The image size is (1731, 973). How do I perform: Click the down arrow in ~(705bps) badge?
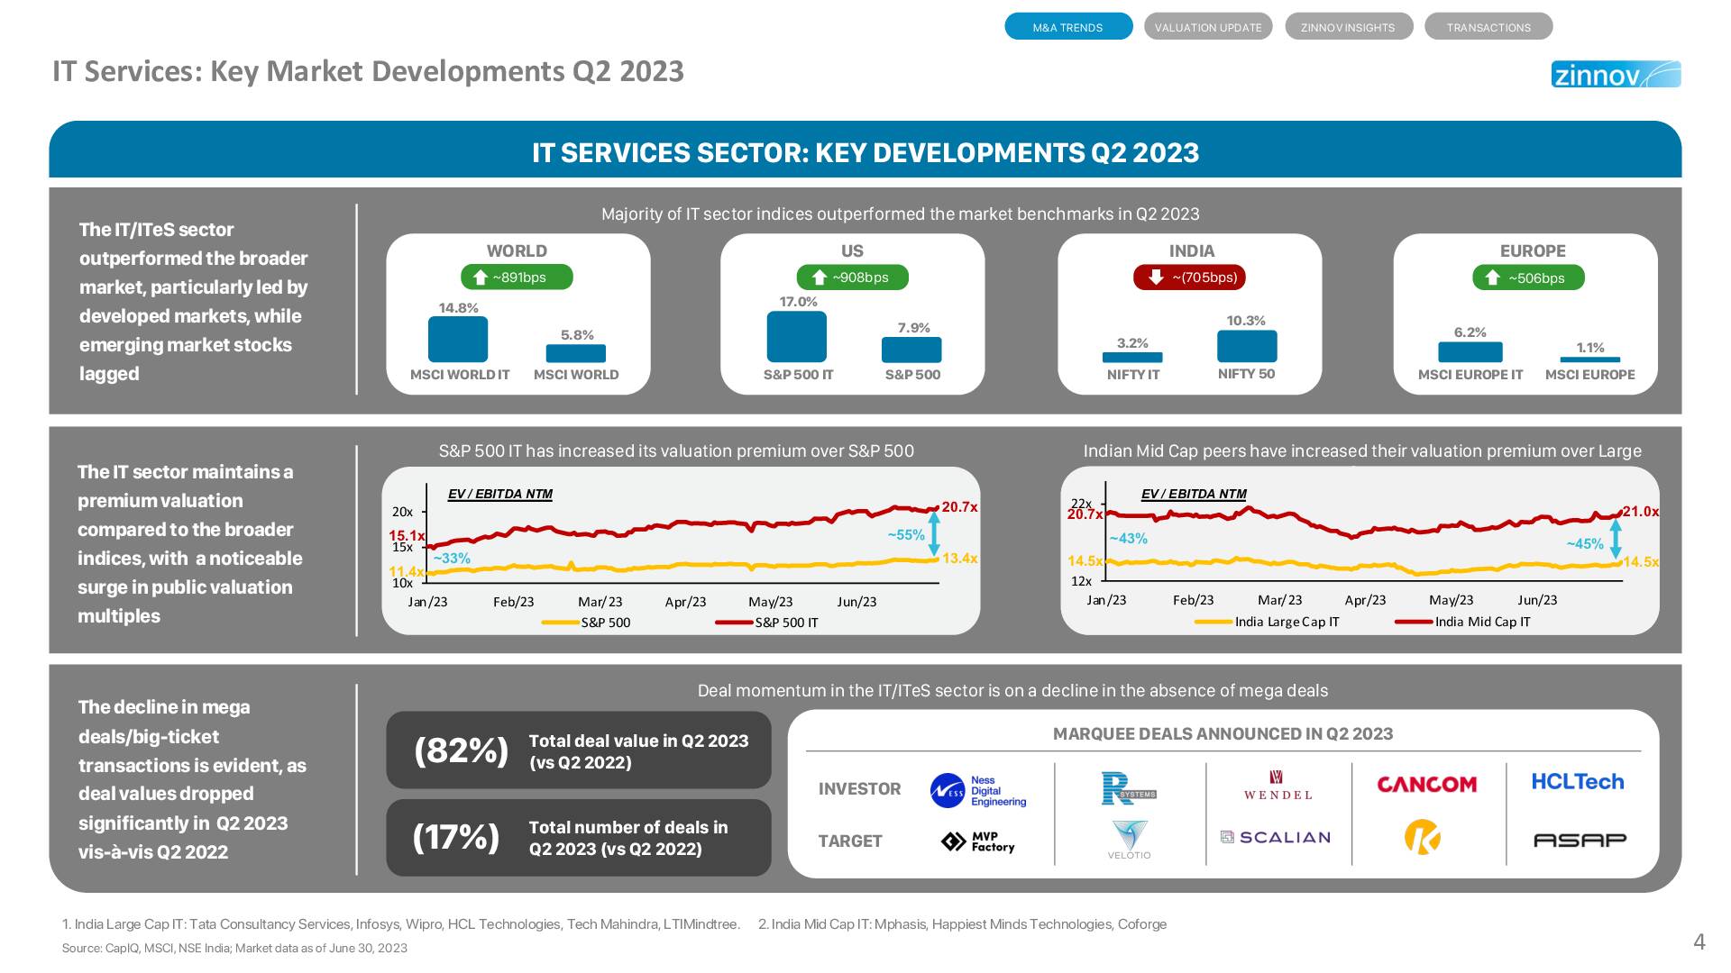1156,277
